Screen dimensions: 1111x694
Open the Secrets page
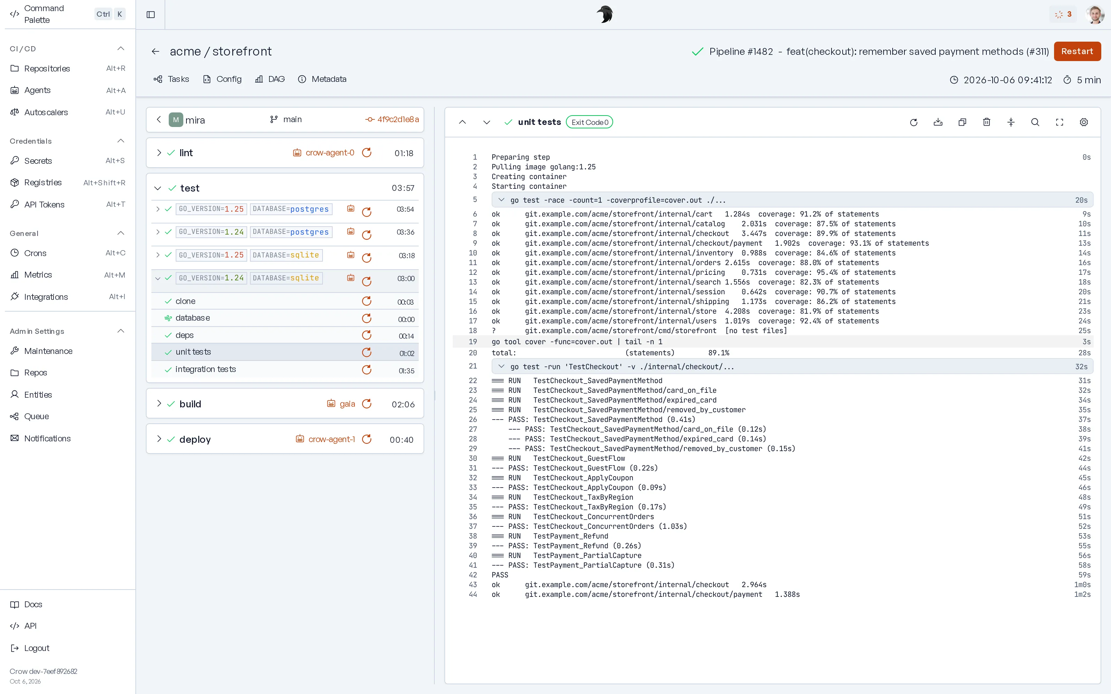[67, 161]
